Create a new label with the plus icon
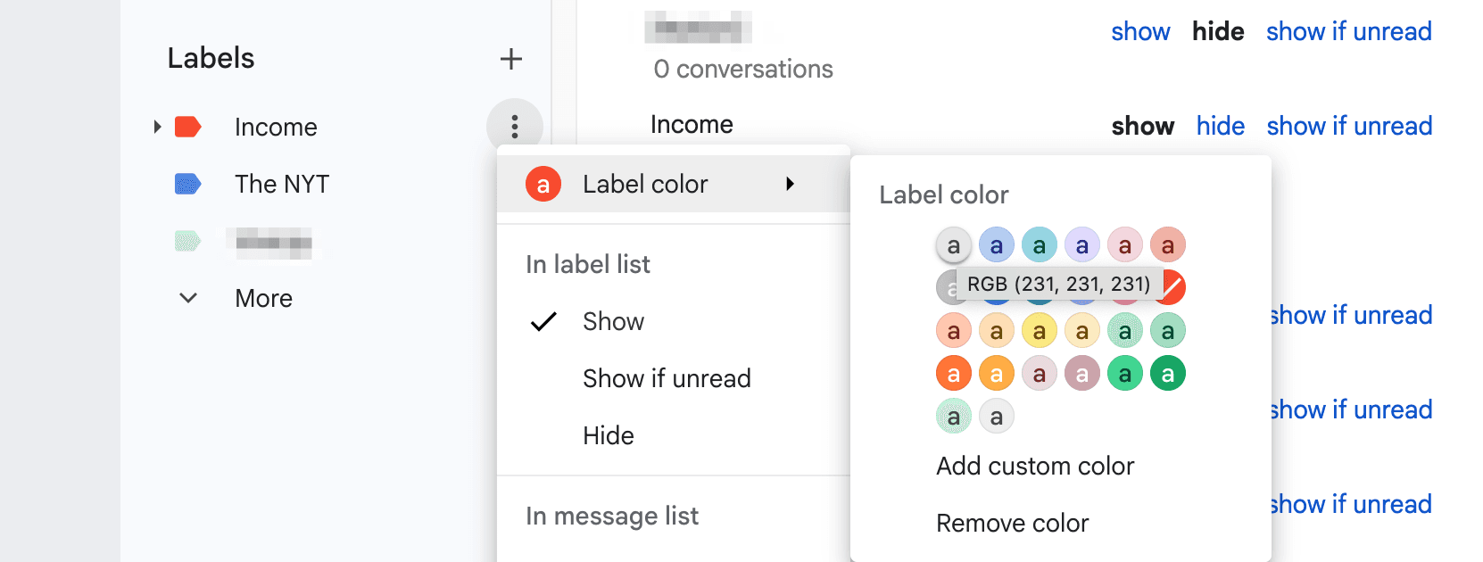This screenshot has height=562, width=1483. 511,59
